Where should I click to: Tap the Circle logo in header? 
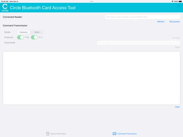point(5,8)
